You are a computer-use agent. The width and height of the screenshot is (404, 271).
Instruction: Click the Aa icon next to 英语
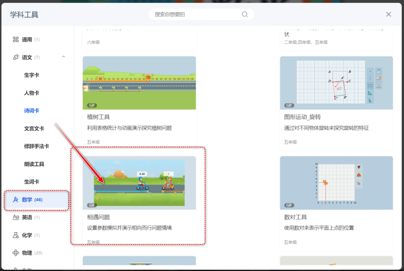[x=16, y=217]
